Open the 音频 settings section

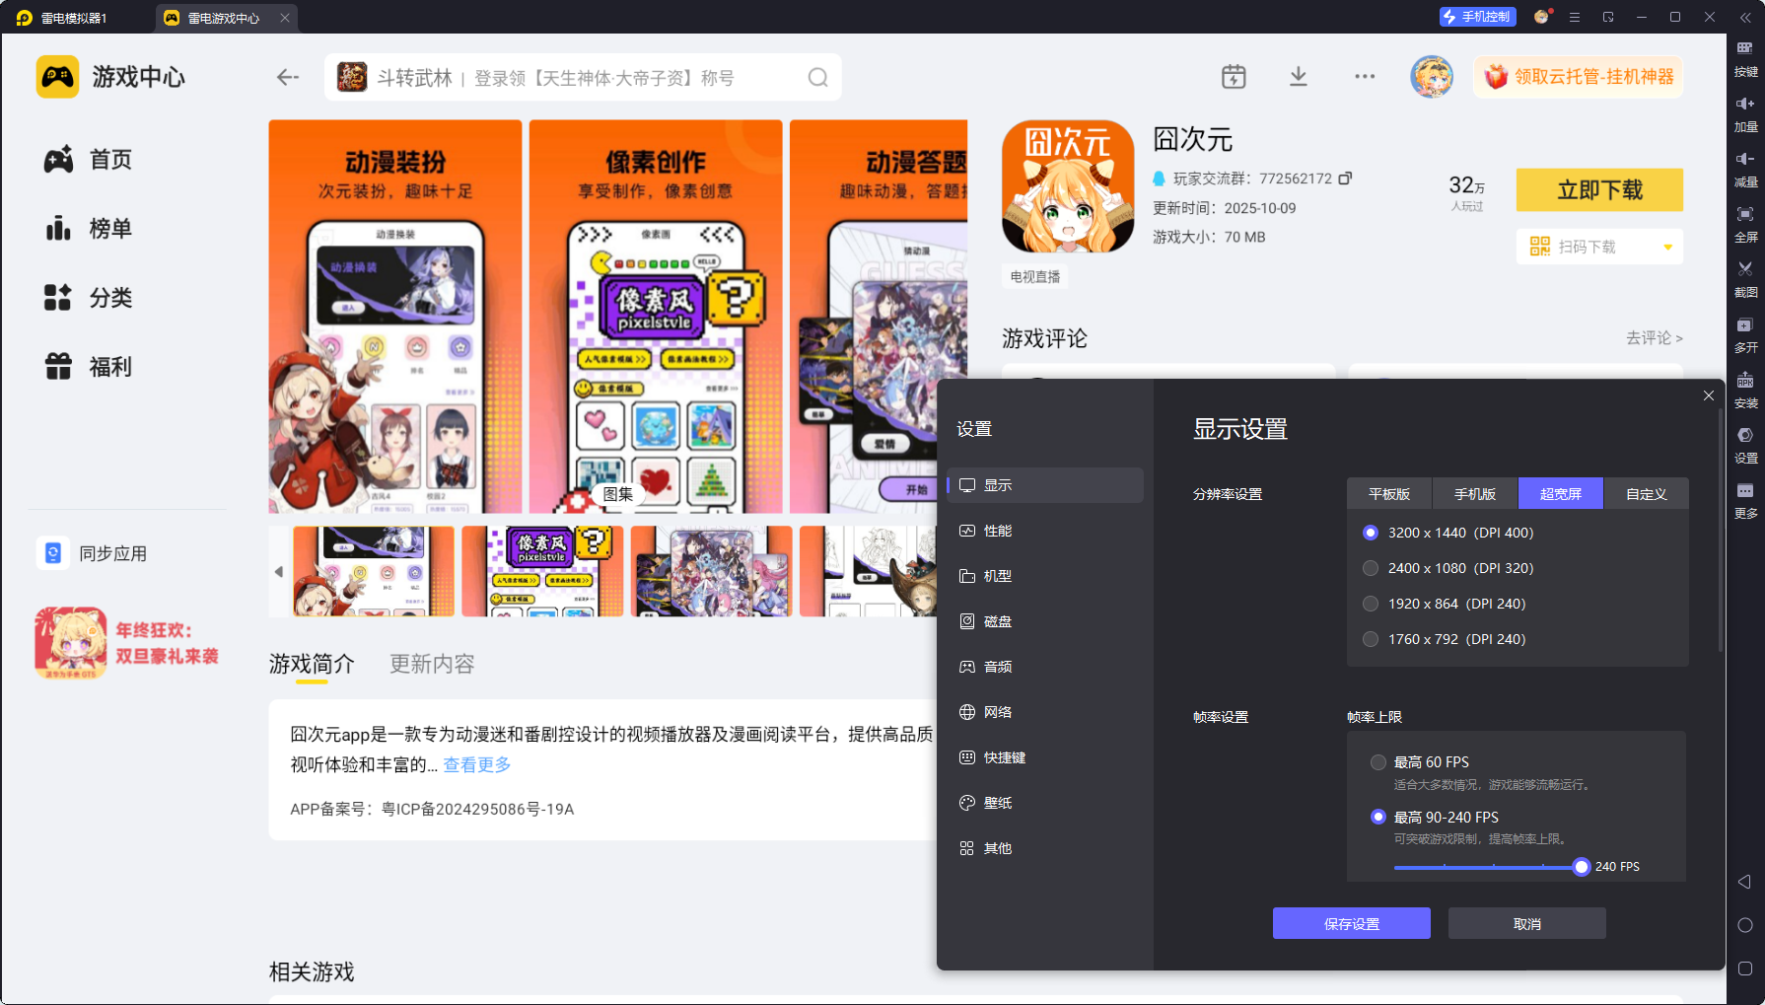tap(1045, 667)
